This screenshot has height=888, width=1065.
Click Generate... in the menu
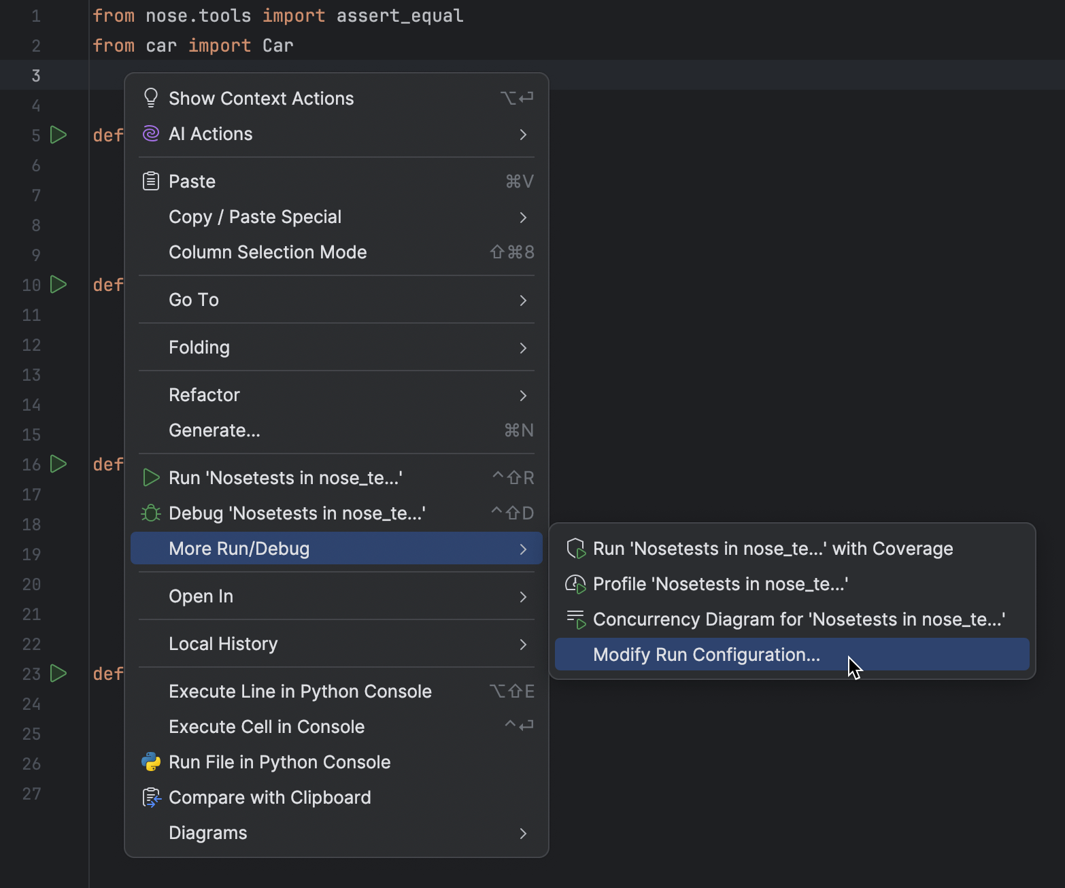(214, 430)
